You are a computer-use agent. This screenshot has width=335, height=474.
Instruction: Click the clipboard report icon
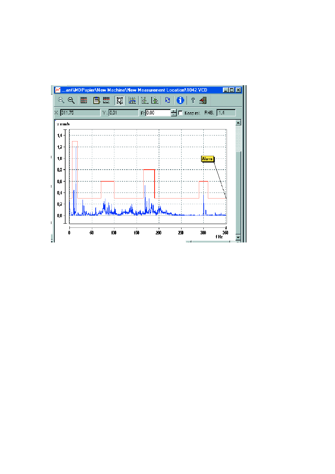96,100
